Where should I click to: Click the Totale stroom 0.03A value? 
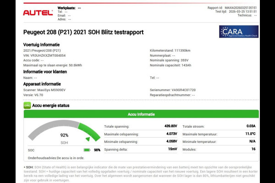[x=251, y=126]
